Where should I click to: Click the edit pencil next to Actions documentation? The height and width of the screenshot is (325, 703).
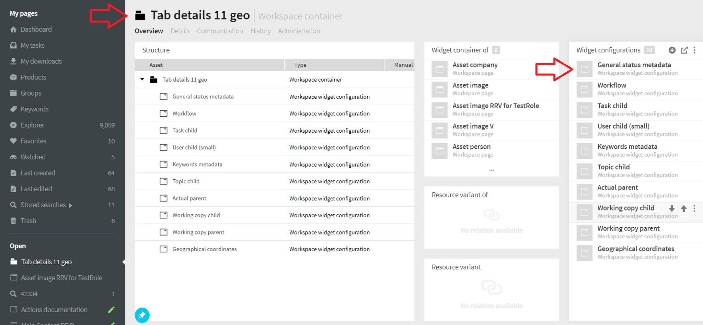coord(111,310)
